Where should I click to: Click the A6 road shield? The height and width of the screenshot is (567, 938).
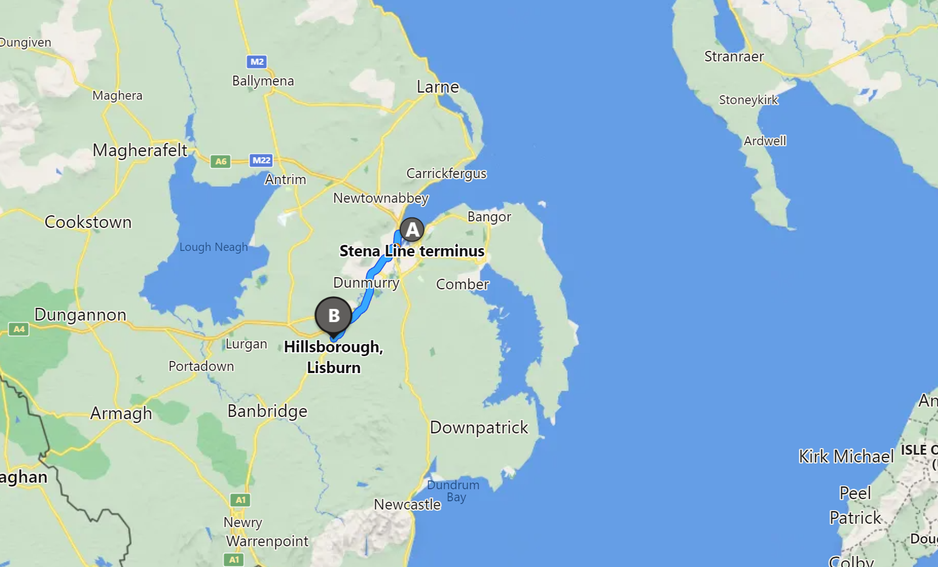pos(221,161)
